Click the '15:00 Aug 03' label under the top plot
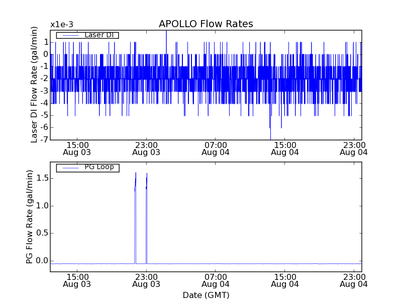Viewport: 402px width, 302px height. 77,149
